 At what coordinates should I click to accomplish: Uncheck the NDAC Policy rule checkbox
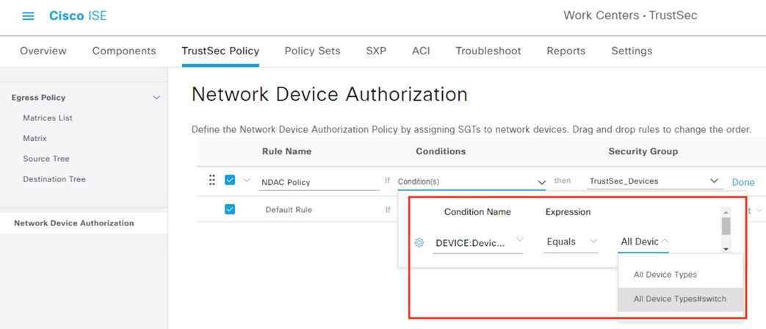[x=230, y=180]
